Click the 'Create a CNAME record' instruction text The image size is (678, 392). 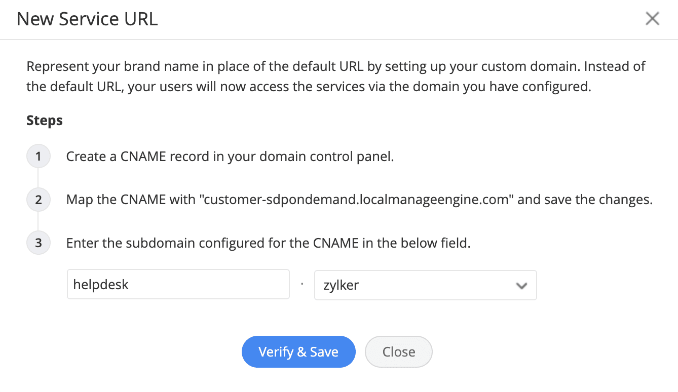click(x=230, y=156)
